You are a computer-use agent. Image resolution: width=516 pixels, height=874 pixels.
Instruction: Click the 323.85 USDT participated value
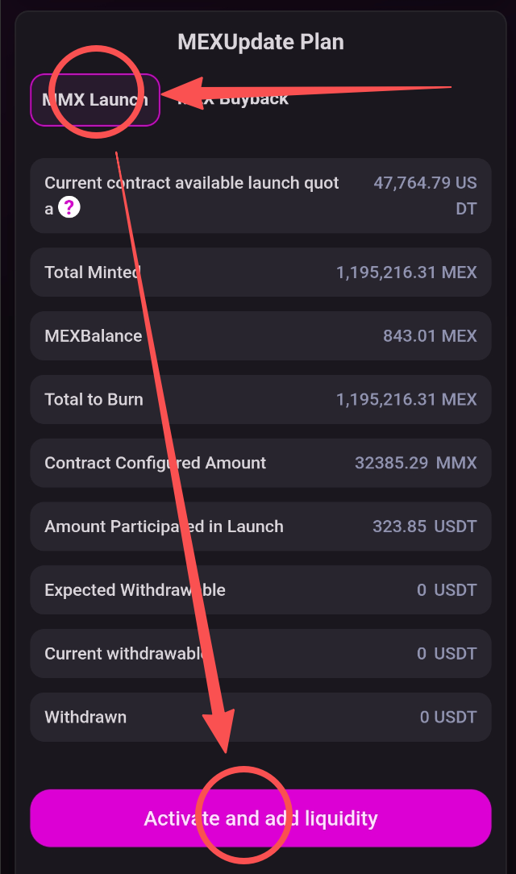(424, 526)
